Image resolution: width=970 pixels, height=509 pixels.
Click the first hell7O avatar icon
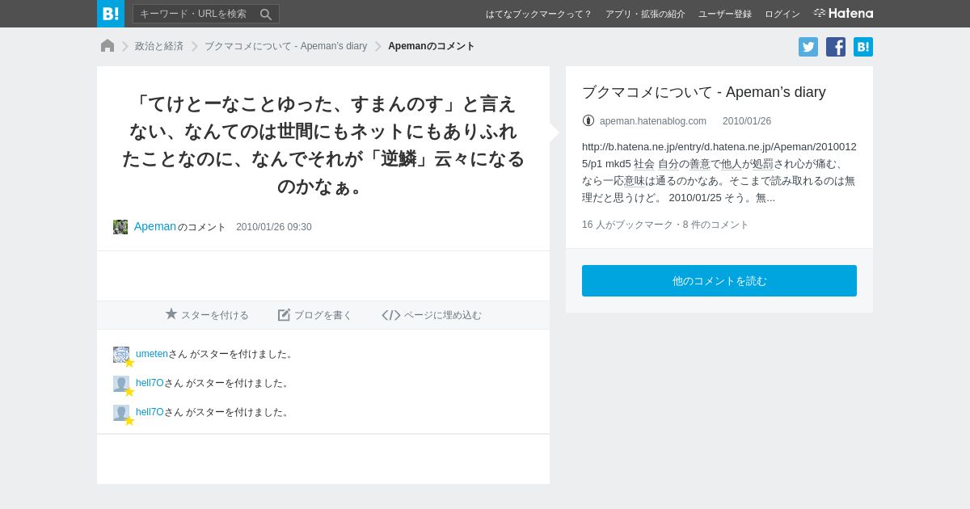point(121,384)
